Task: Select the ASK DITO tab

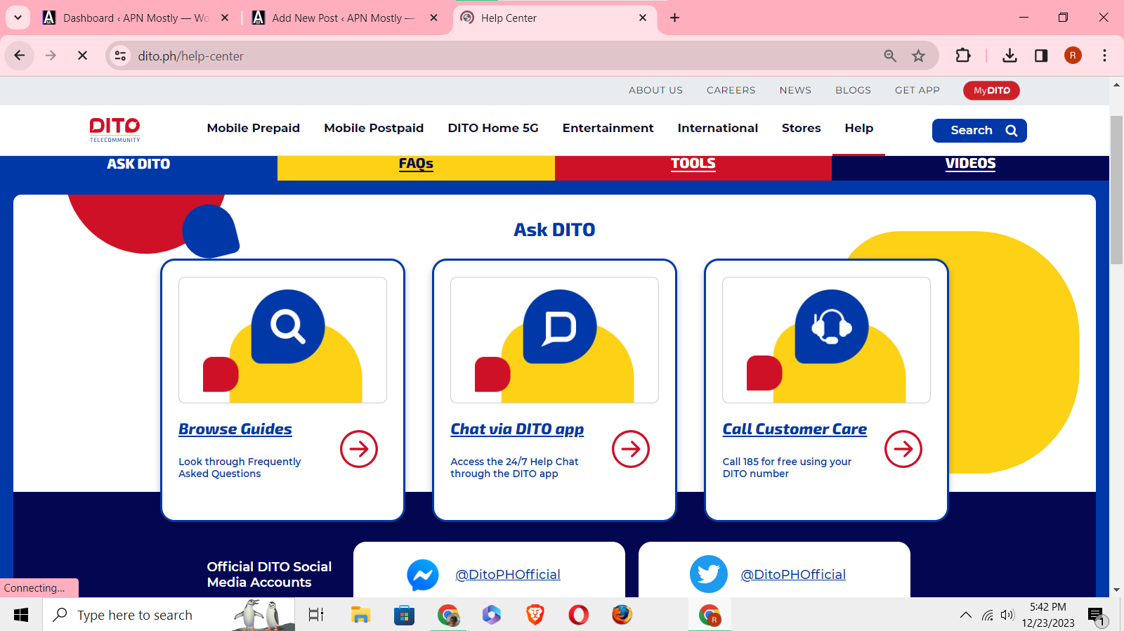Action: (x=138, y=164)
